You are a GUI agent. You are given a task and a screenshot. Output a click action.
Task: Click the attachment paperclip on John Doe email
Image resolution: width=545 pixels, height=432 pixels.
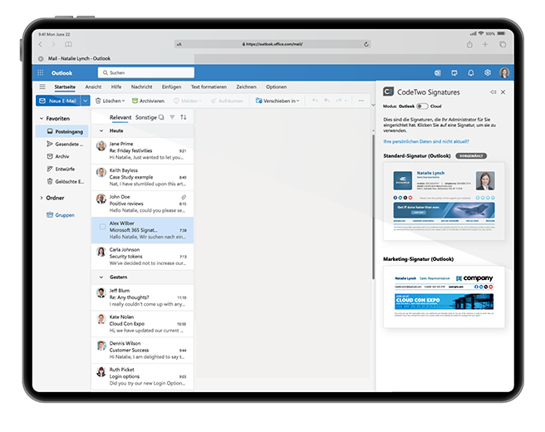(x=183, y=197)
